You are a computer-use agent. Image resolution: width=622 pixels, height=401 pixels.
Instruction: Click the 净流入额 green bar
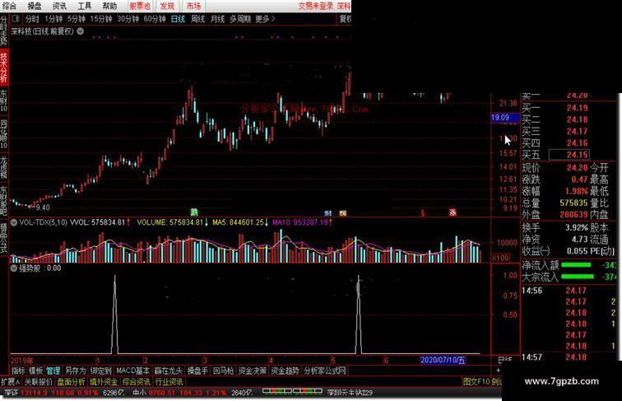pyautogui.click(x=576, y=265)
